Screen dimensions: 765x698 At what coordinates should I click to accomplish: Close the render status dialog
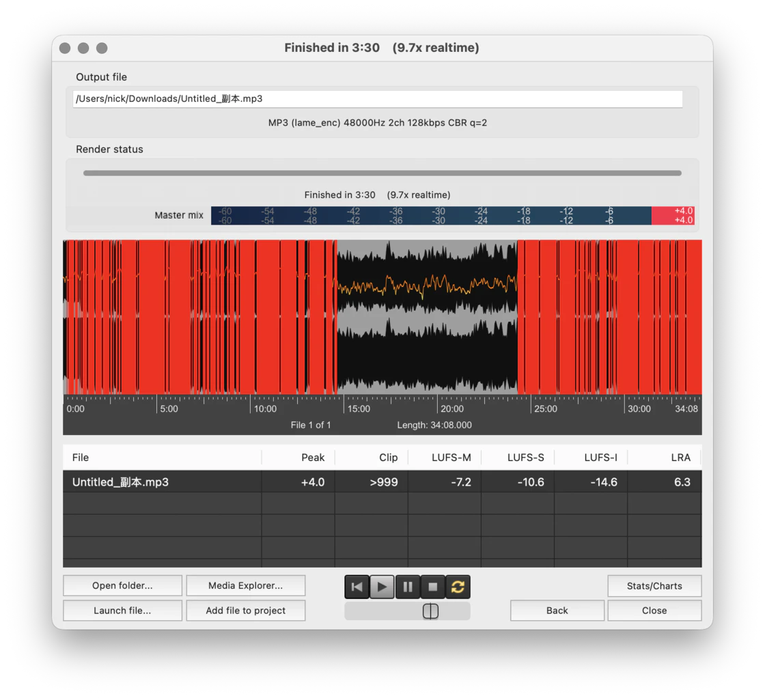654,611
